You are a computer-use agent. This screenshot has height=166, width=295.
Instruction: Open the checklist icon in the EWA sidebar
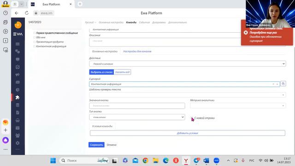[18, 67]
